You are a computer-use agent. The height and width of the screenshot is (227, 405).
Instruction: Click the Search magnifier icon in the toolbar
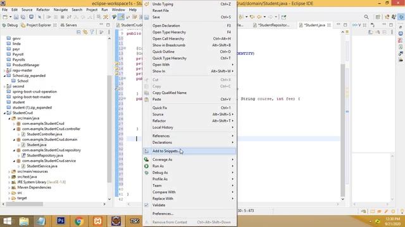point(366,17)
